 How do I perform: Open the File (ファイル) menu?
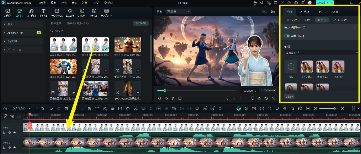click(42, 2)
